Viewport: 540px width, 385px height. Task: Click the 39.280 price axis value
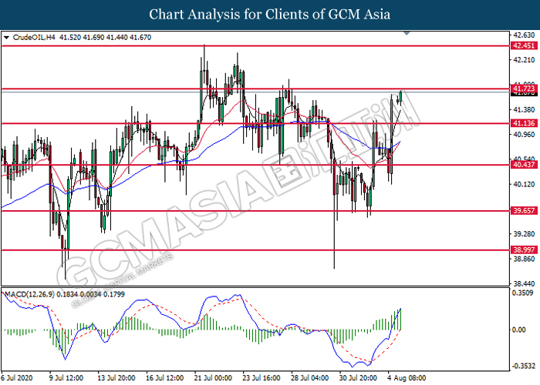click(x=524, y=234)
